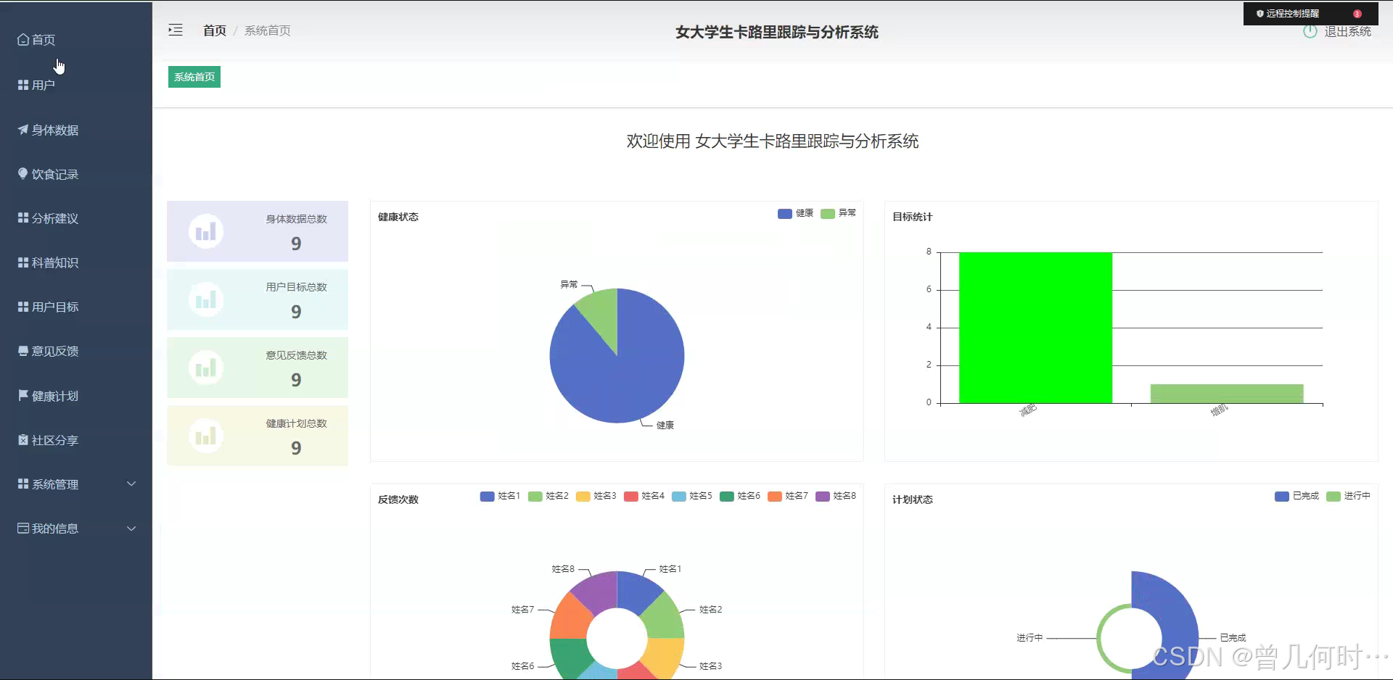Click the 远程控制提醒 notification text
The width and height of the screenshot is (1393, 680).
(1293, 14)
